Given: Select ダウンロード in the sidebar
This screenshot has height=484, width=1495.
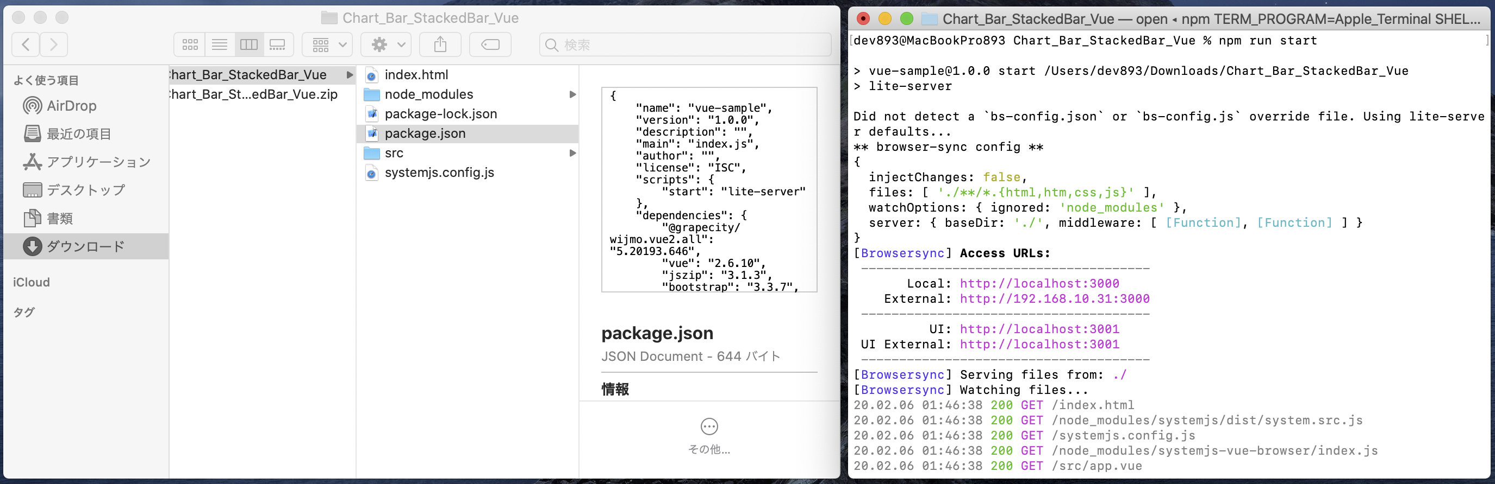Looking at the screenshot, I should tap(86, 246).
